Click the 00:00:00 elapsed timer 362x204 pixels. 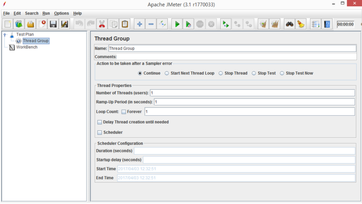pyautogui.click(x=345, y=24)
